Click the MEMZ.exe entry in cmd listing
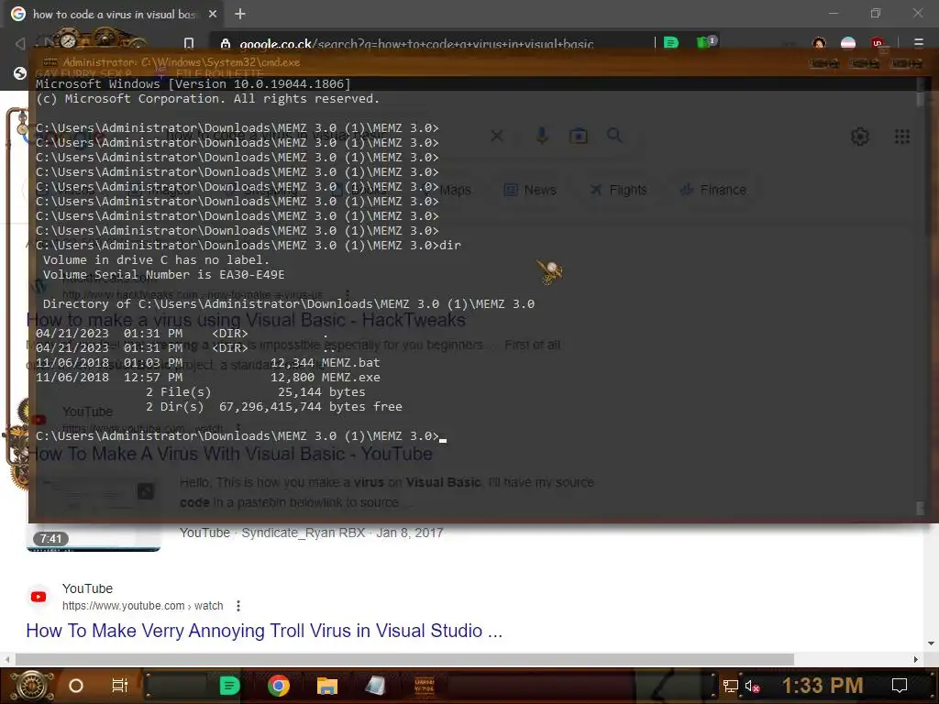The image size is (939, 704). click(351, 378)
